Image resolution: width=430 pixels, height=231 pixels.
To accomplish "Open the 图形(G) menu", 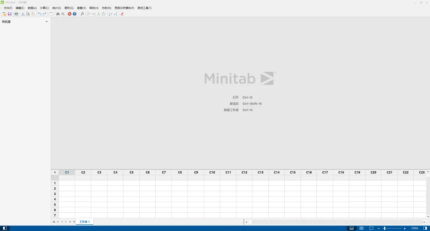I will [69, 8].
